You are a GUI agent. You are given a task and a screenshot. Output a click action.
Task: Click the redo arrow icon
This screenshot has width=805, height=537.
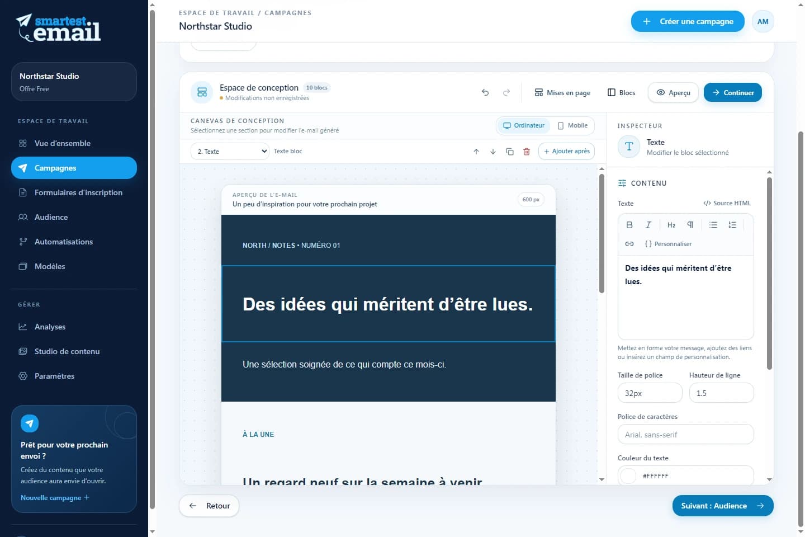506,92
